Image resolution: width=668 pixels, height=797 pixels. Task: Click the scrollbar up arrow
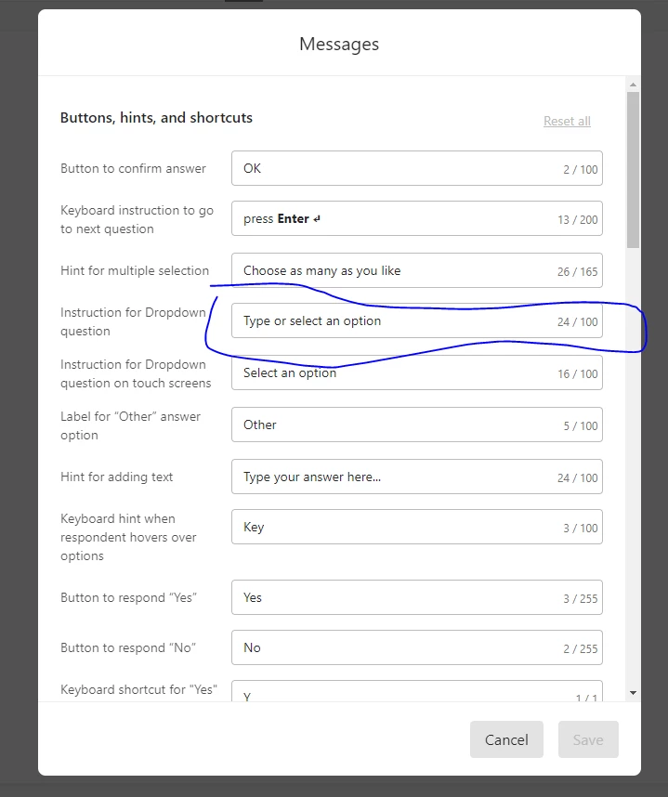(x=633, y=85)
